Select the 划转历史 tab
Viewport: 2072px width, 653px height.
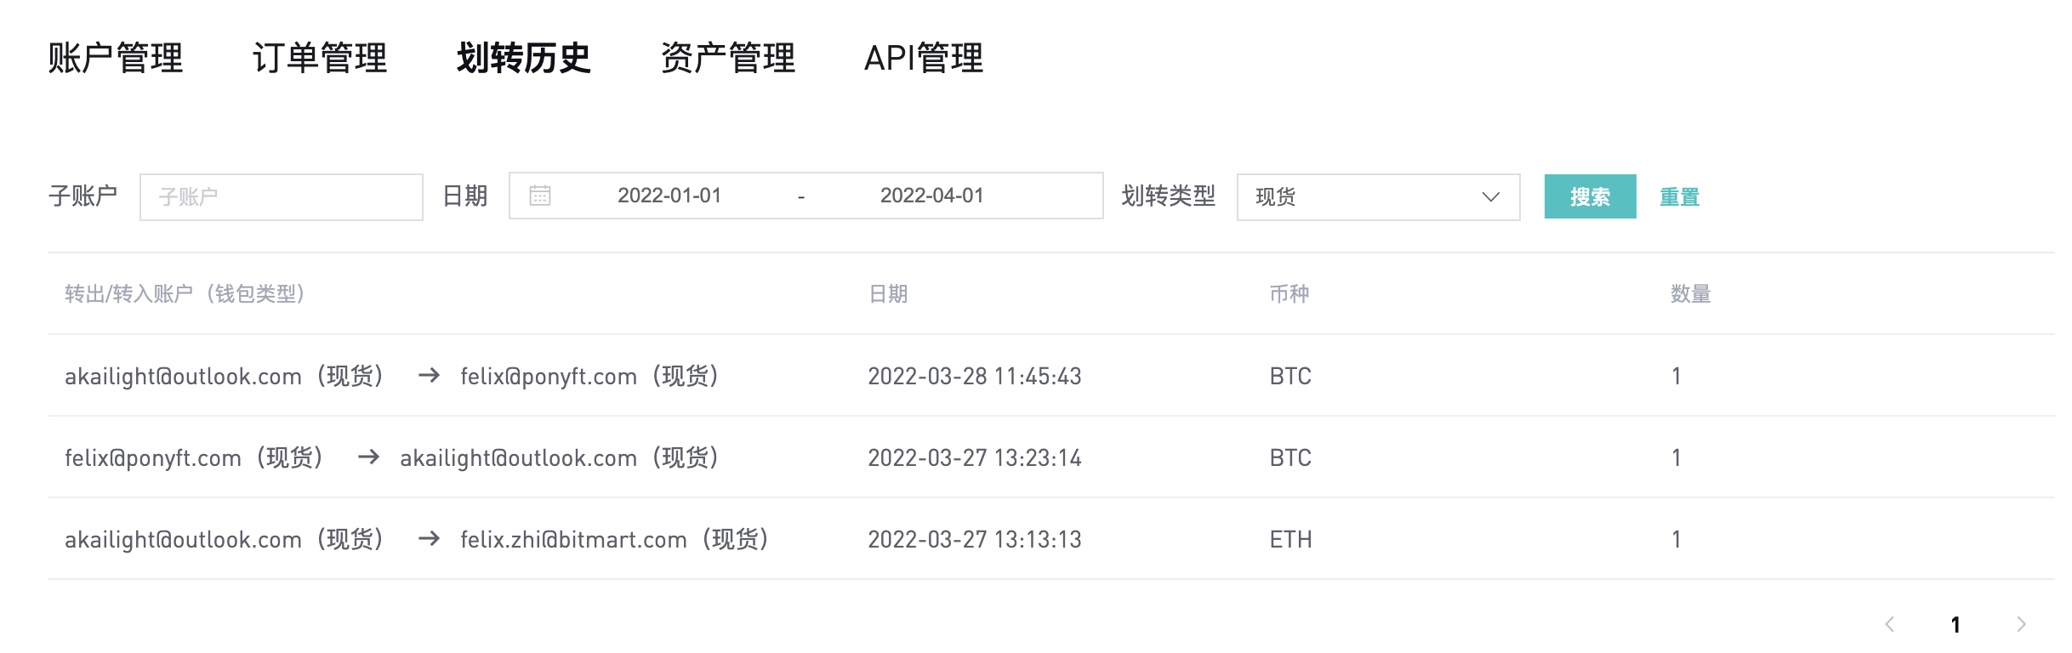(x=524, y=59)
